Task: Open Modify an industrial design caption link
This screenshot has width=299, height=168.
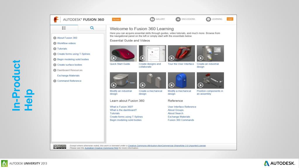Action: point(121,93)
